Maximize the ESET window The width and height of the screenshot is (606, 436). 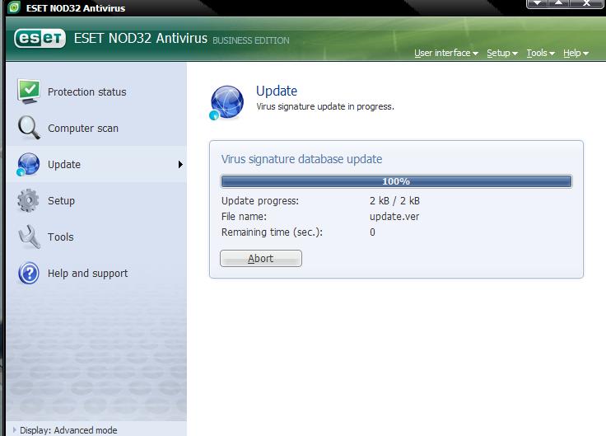[x=559, y=3]
